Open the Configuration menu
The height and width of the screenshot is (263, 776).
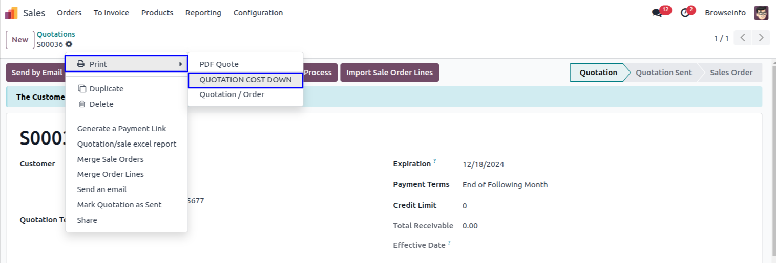(258, 13)
